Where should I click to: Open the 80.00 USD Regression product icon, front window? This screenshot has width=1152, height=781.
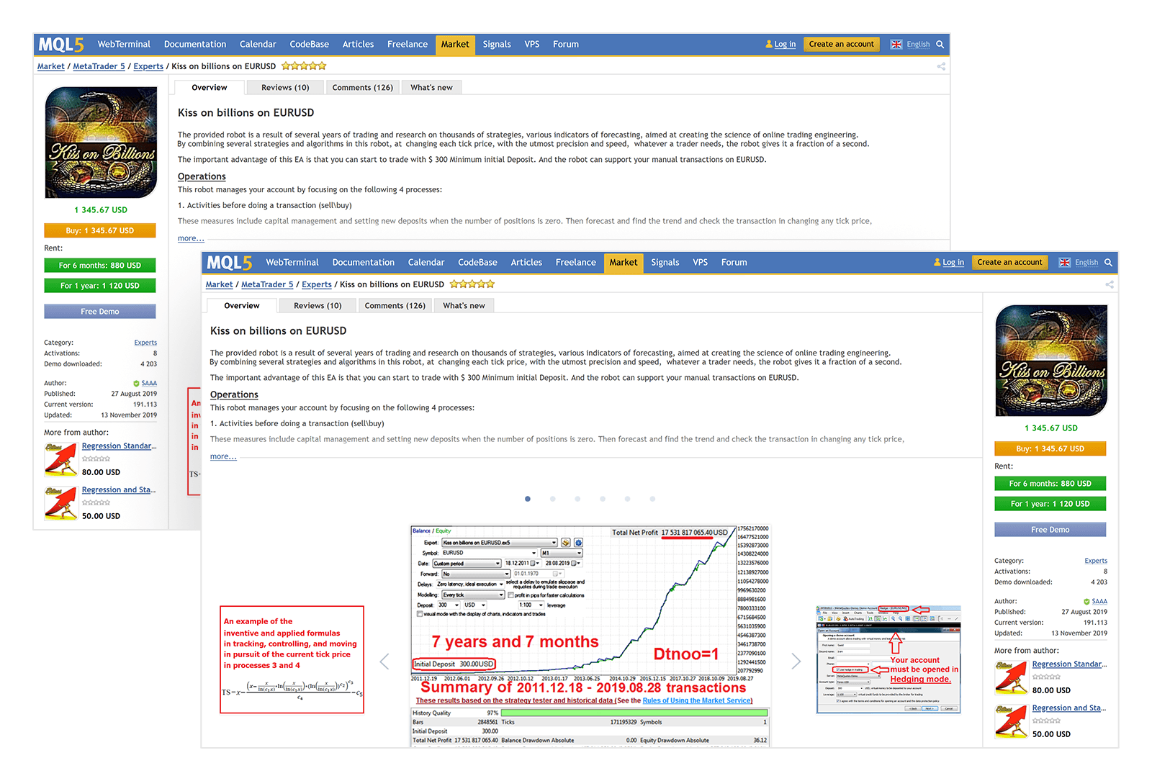pyautogui.click(x=1011, y=677)
